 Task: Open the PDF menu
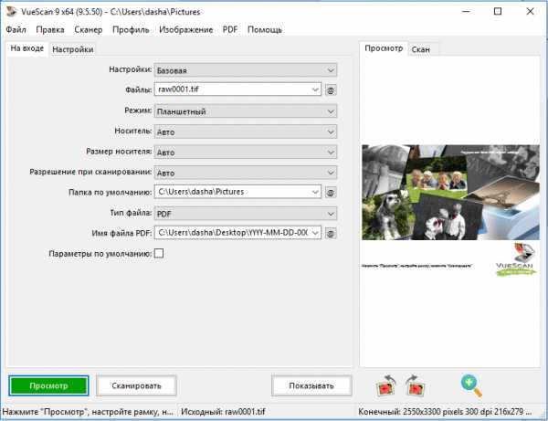click(x=230, y=30)
